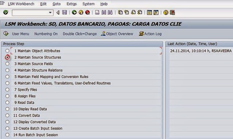Click the Generate Shortcut icon
This screenshot has height=139, width=233.
156,12
